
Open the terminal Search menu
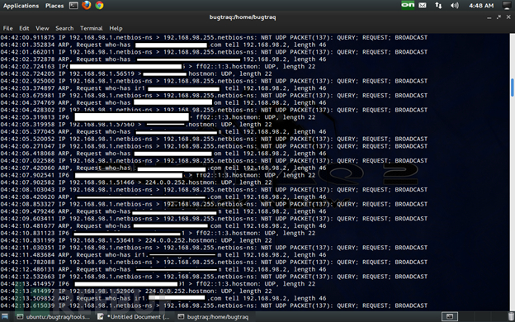(x=64, y=28)
